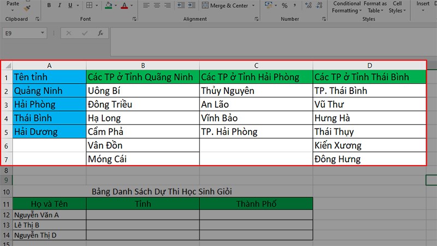Select cell 'TP. Hải Phòng'
This screenshot has width=437, height=246.
click(x=256, y=132)
